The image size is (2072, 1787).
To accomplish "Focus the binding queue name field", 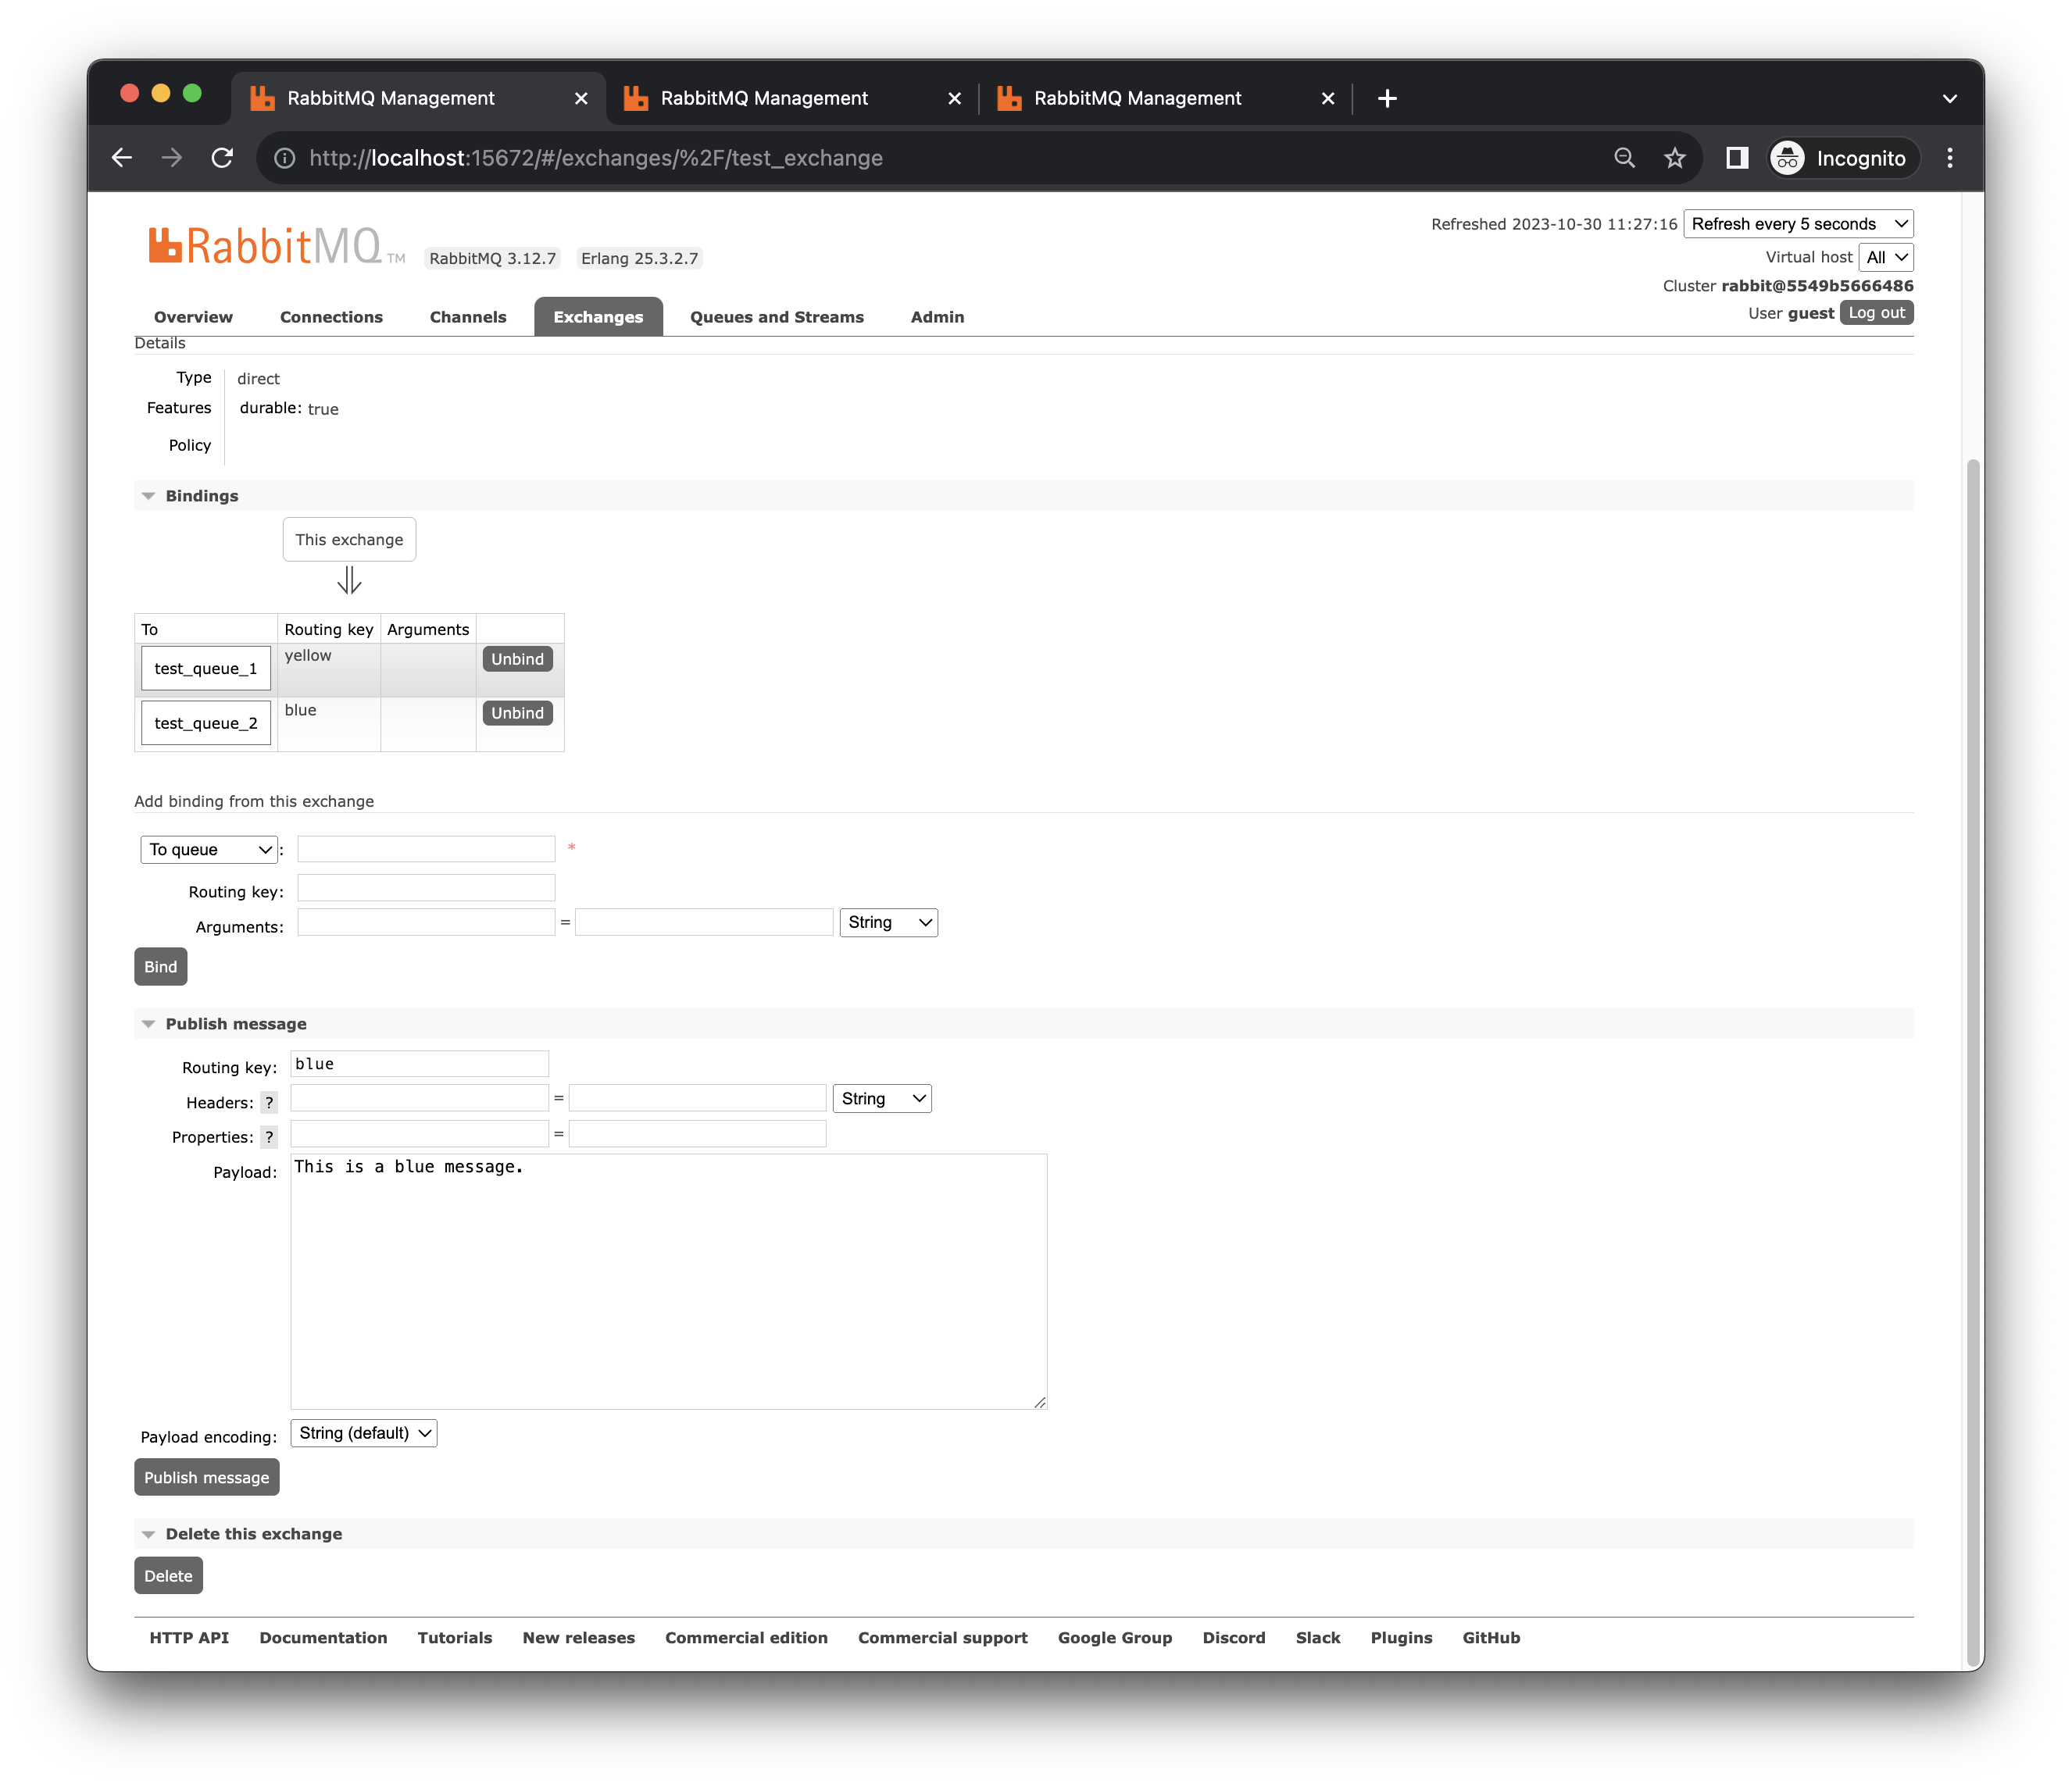I will click(x=426, y=848).
